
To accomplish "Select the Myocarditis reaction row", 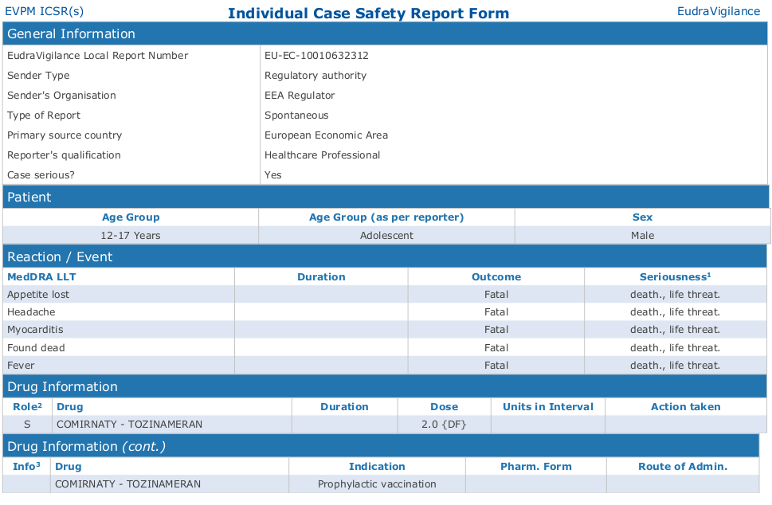I will 35,330.
